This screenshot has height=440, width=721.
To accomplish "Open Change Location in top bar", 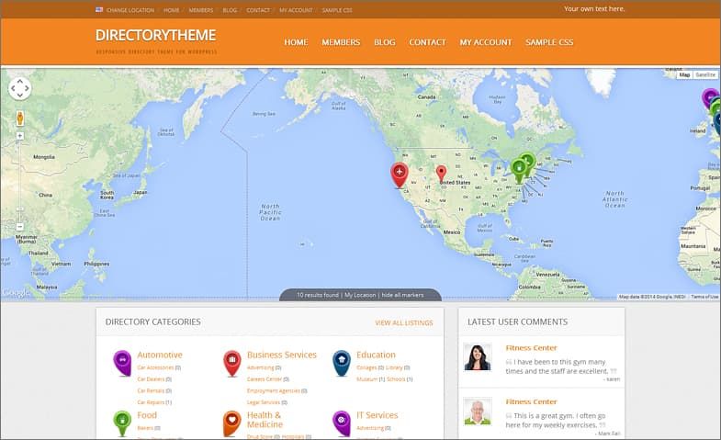I will pos(130,10).
